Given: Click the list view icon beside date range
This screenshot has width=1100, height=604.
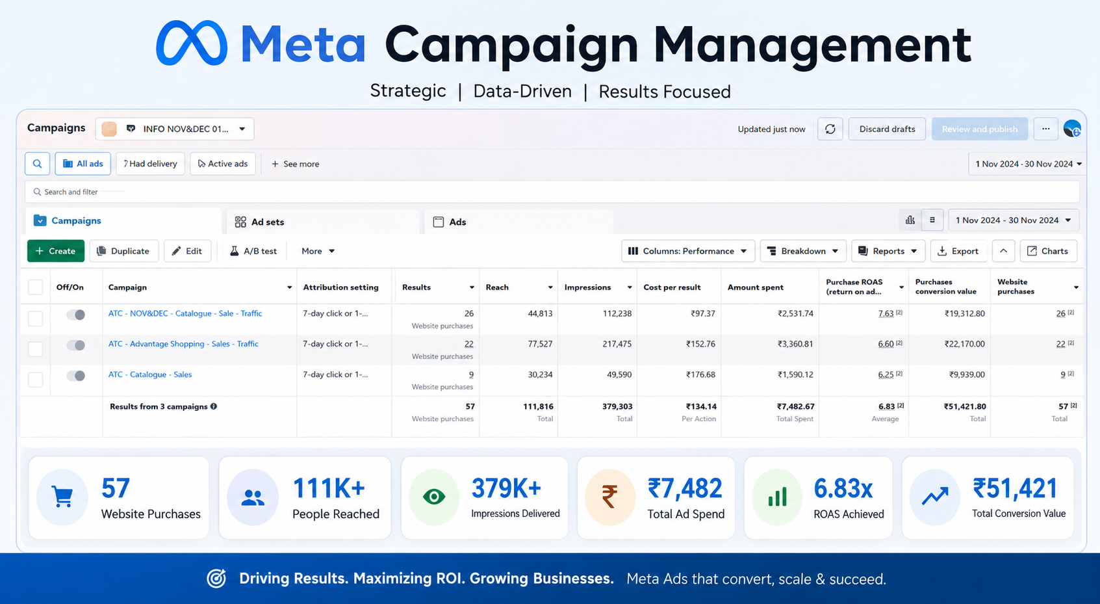Looking at the screenshot, I should pyautogui.click(x=932, y=220).
